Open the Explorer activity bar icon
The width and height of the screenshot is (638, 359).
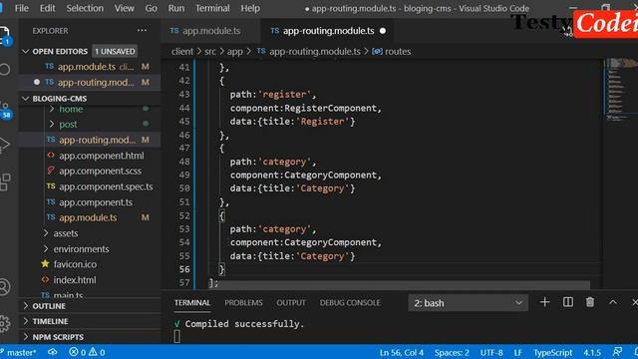(5, 35)
